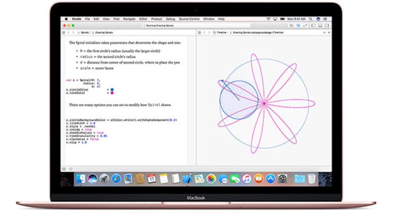Open Messages from the Dock

pos(223,178)
